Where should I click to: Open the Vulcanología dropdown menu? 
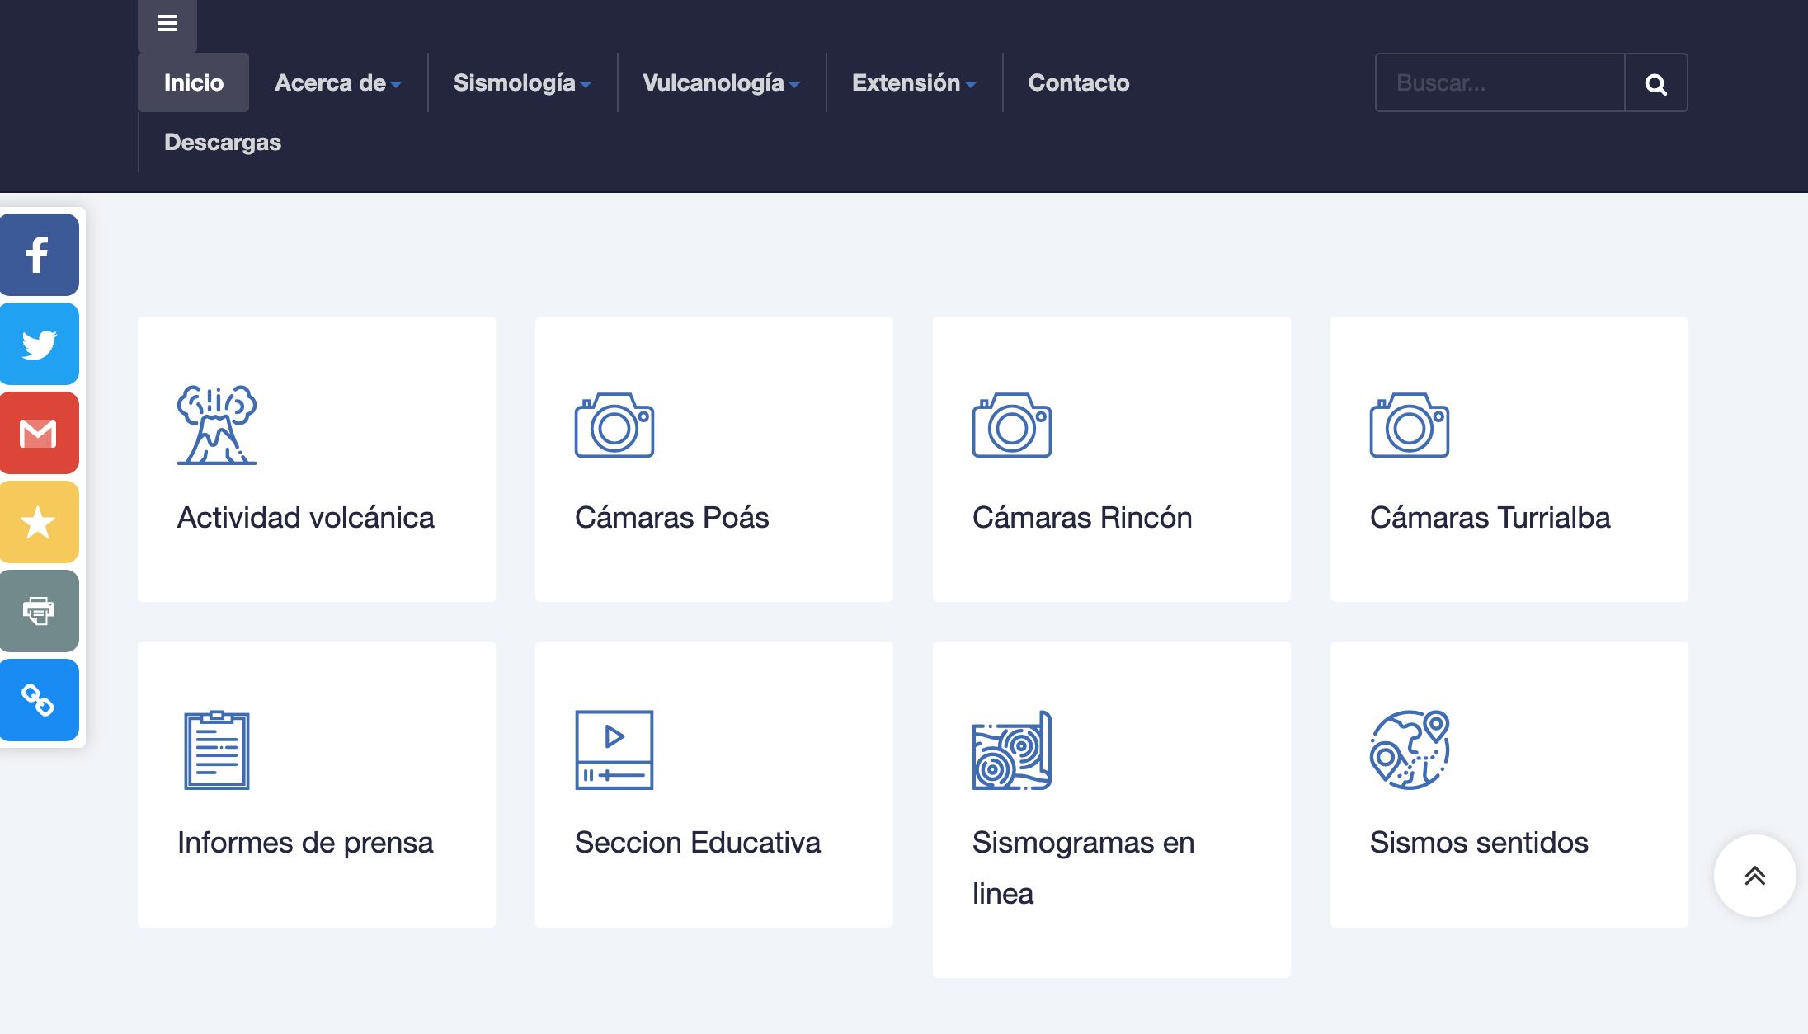click(x=720, y=83)
